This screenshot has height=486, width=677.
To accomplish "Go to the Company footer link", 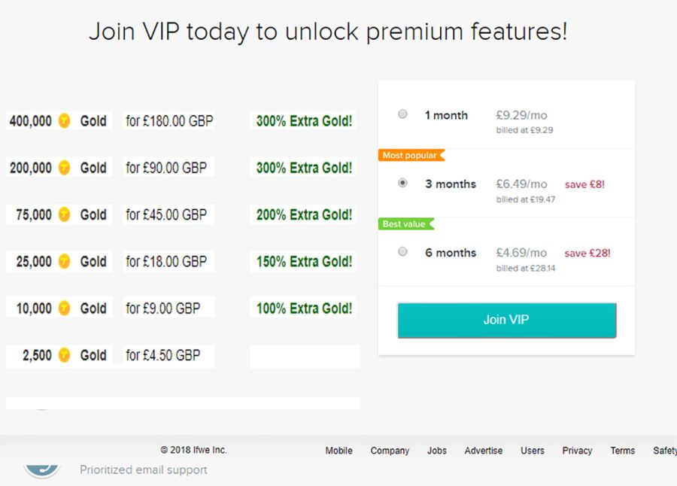I will pyautogui.click(x=390, y=451).
